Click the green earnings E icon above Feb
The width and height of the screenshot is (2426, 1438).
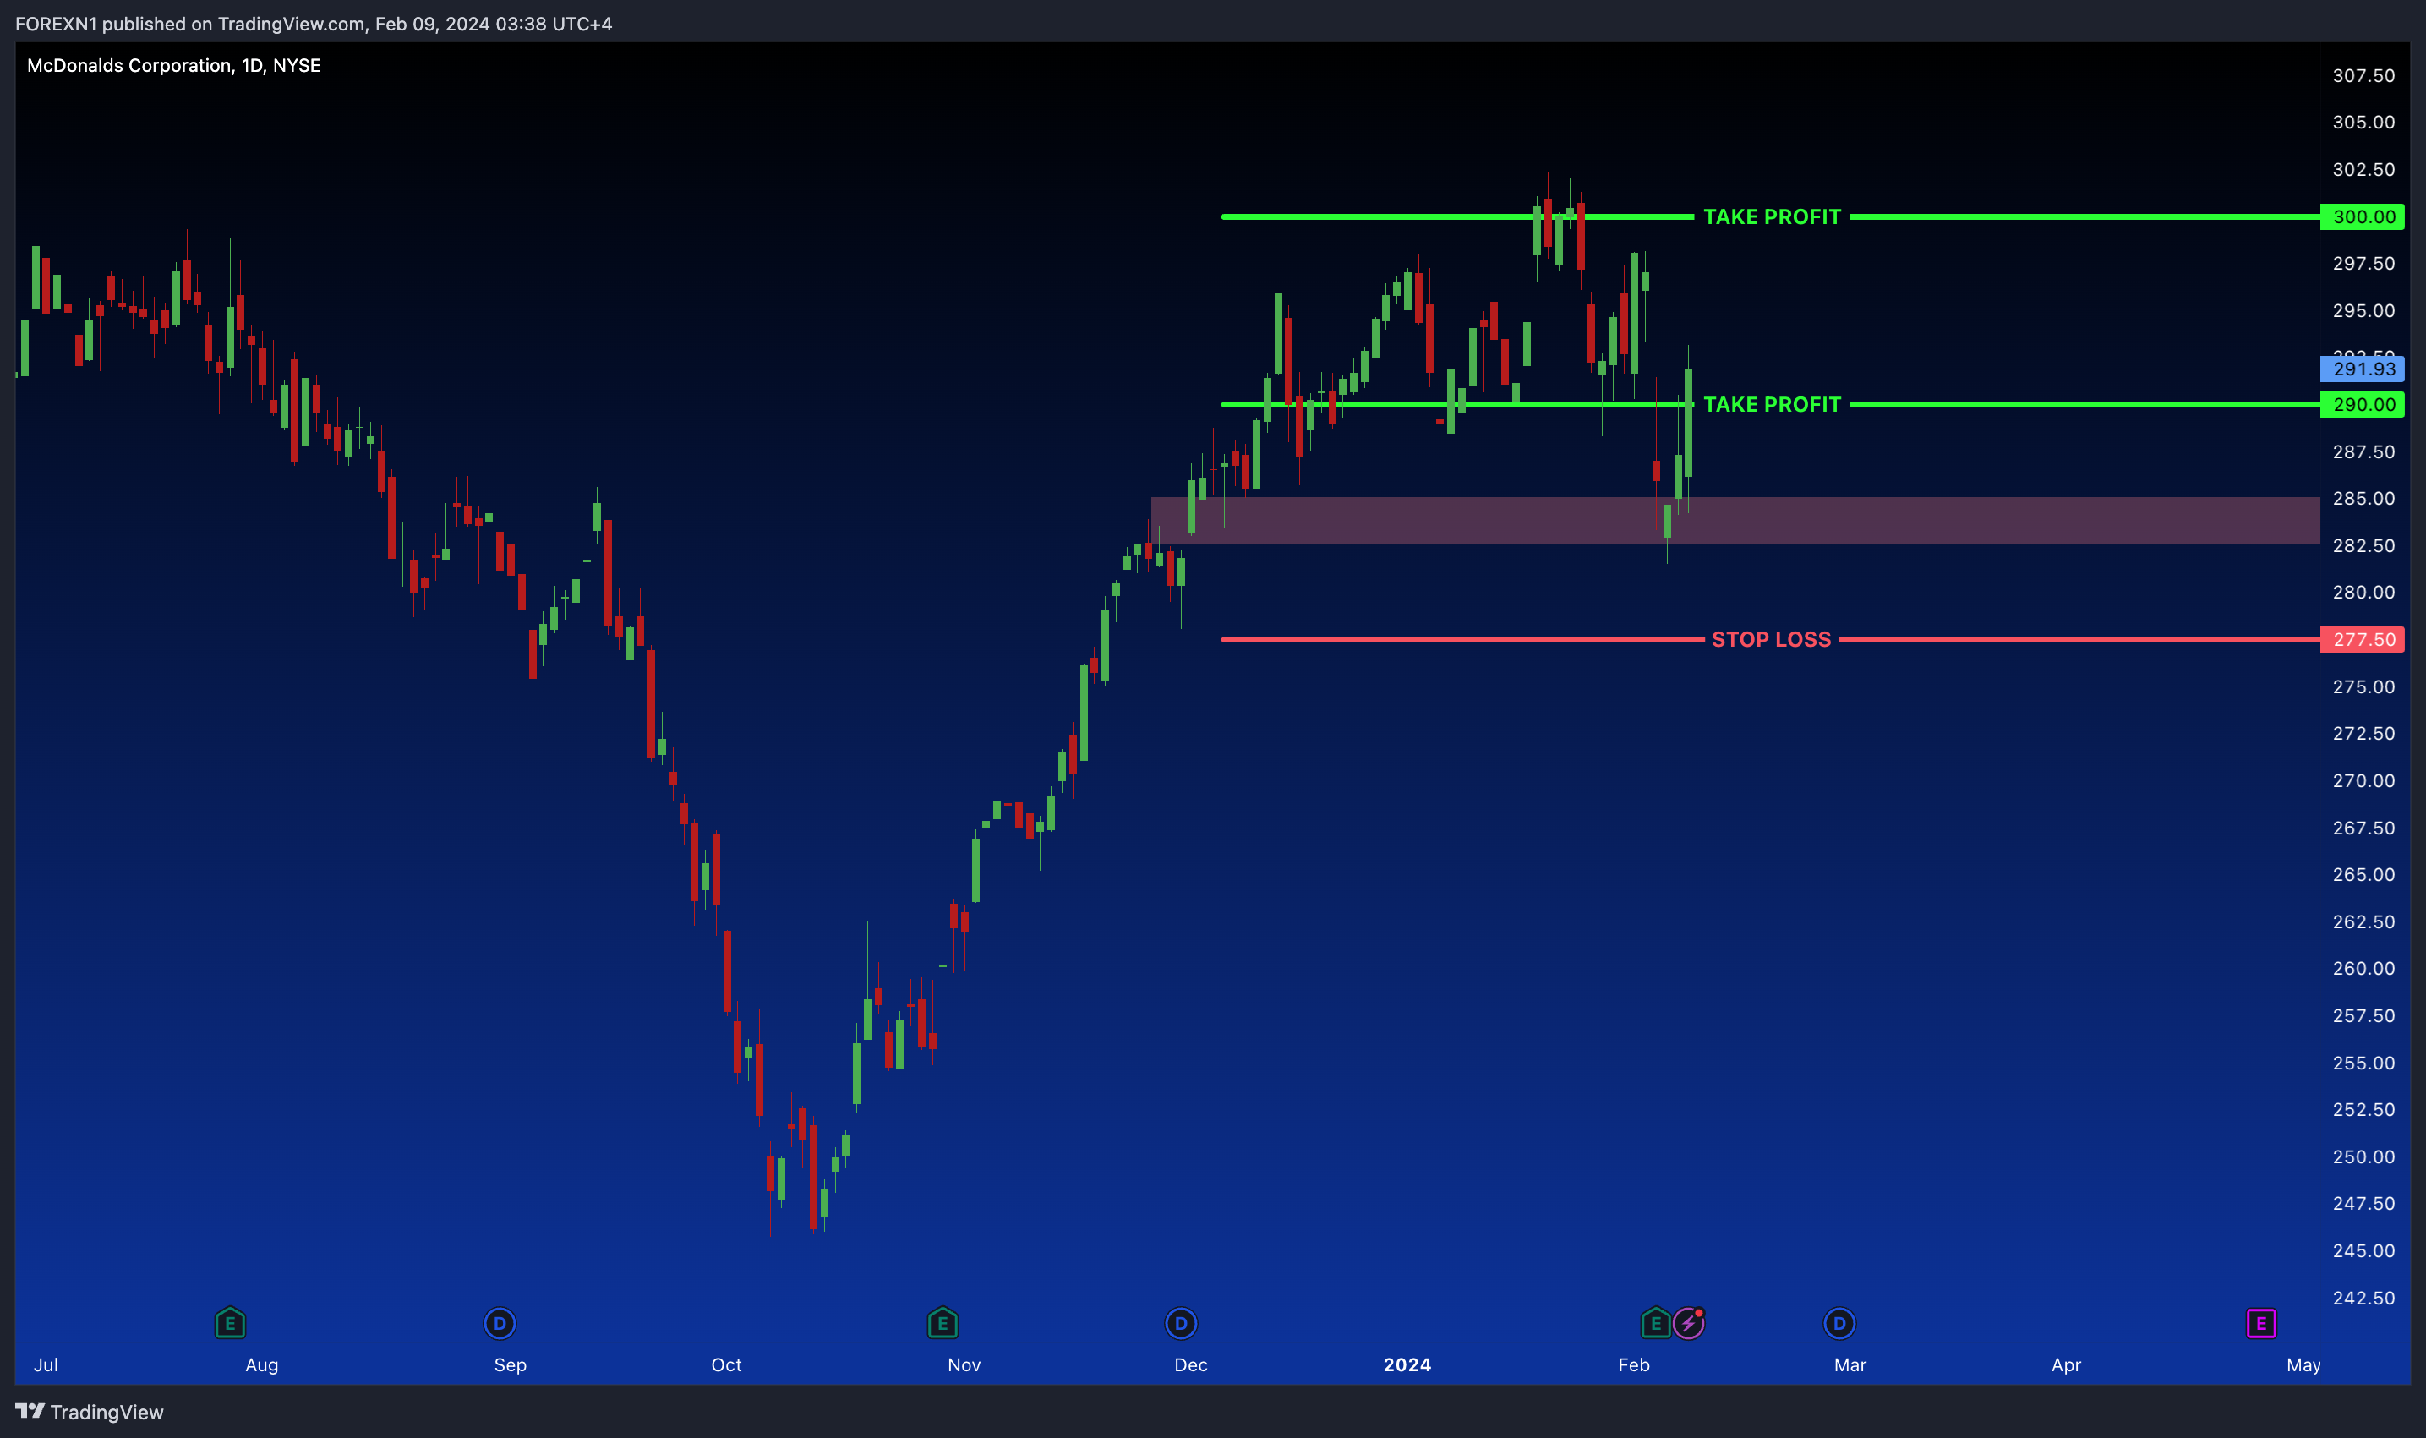coord(1656,1323)
